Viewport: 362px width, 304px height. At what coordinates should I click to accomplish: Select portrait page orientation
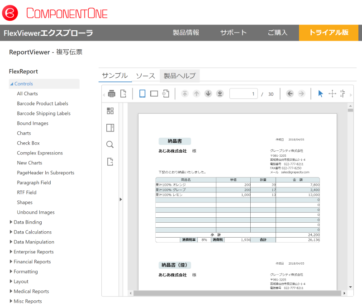tap(143, 94)
